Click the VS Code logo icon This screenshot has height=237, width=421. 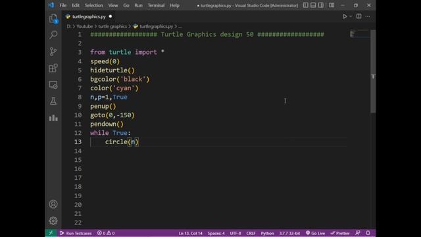point(51,5)
